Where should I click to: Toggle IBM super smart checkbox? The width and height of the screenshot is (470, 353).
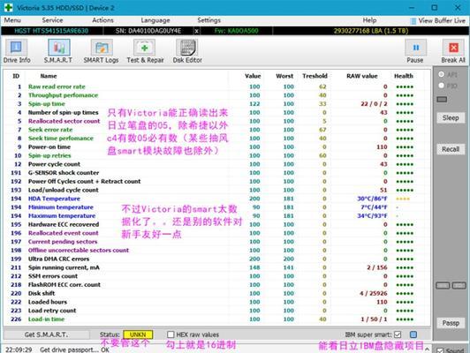coord(398,334)
